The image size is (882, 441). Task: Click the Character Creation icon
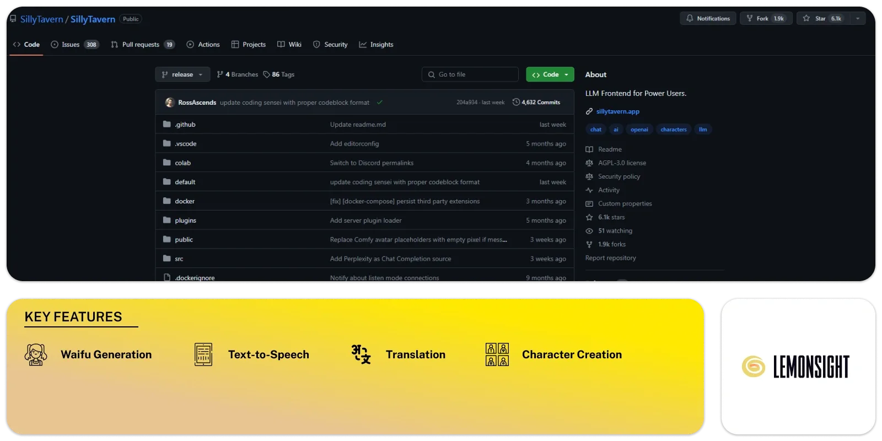(x=497, y=354)
